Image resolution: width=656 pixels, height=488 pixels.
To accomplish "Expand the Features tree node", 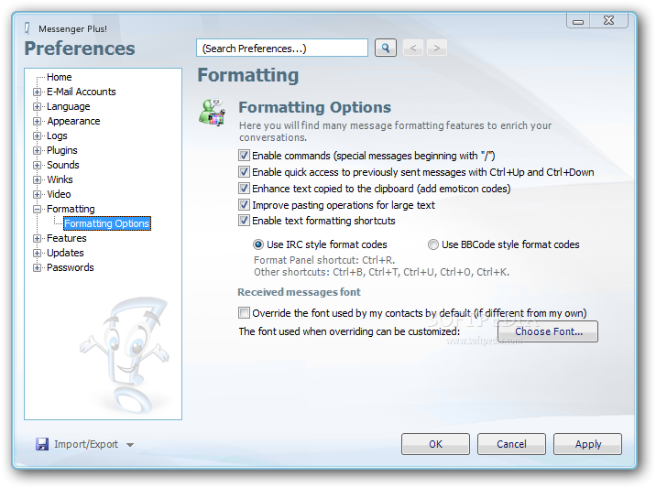I will click(38, 238).
